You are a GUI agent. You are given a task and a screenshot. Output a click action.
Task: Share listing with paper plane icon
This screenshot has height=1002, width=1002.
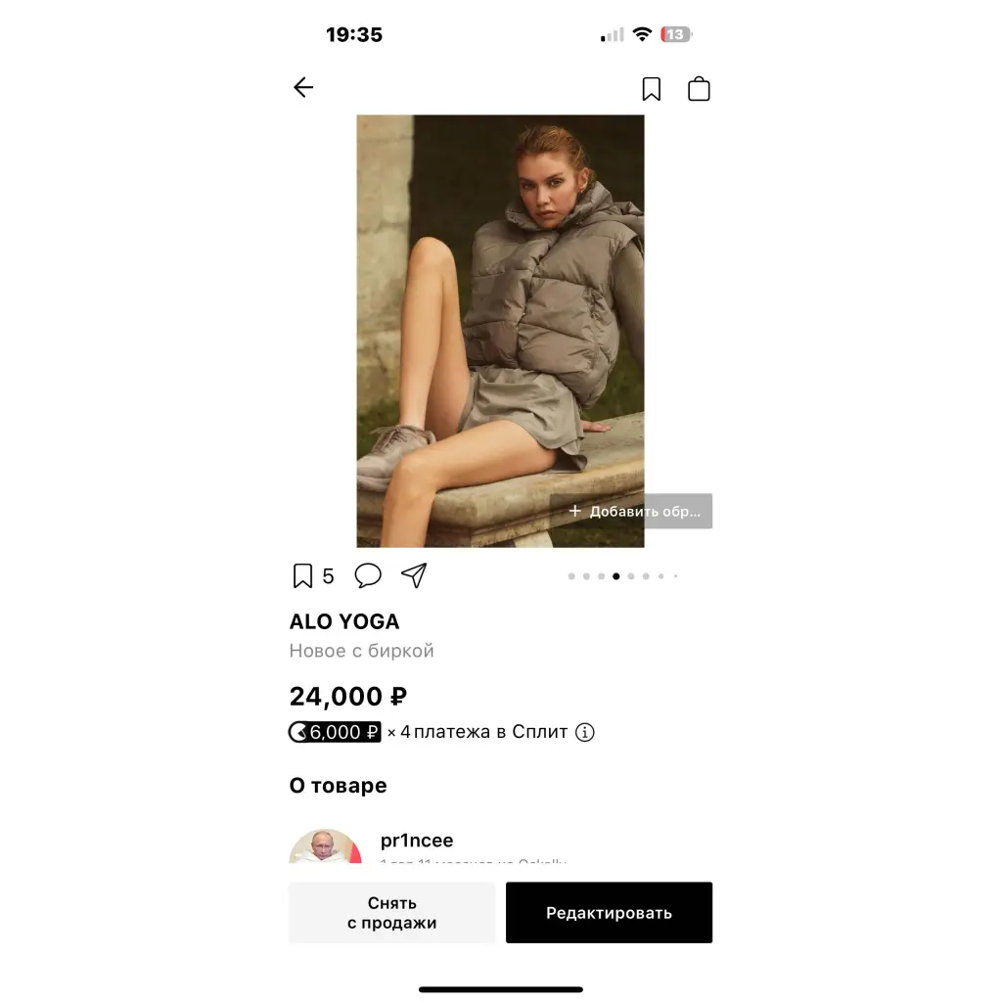[x=414, y=575]
